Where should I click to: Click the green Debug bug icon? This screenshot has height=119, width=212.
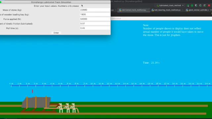coord(192,6)
